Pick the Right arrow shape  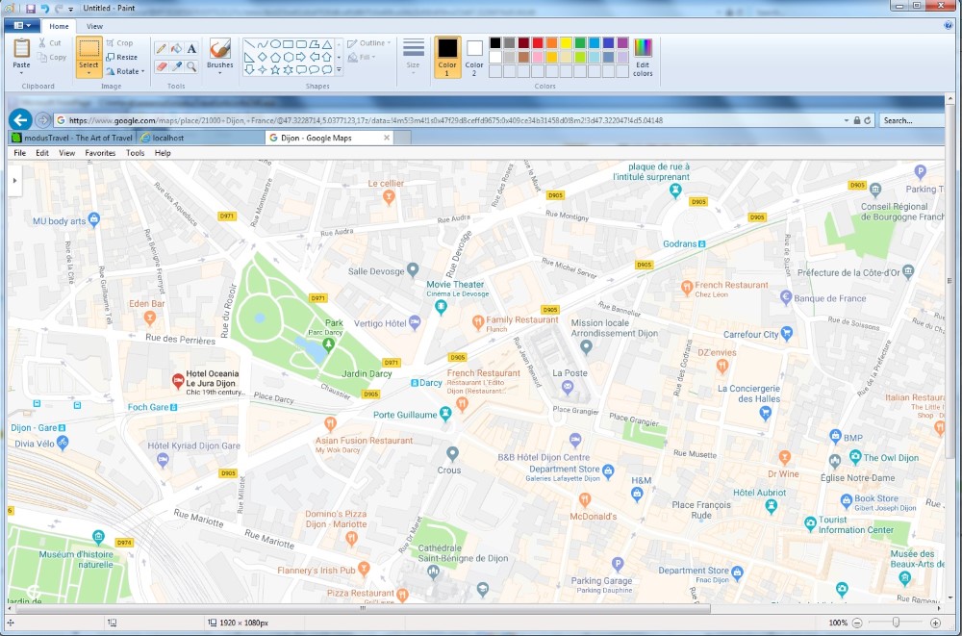click(301, 57)
